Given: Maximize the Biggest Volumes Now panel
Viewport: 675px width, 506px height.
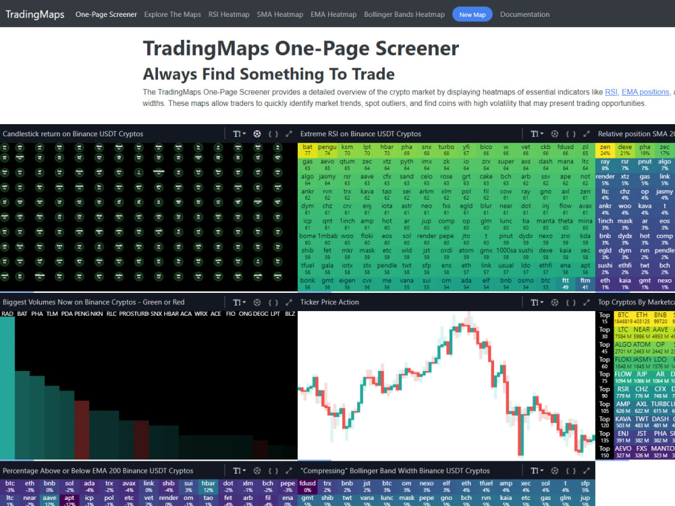Looking at the screenshot, I should tap(289, 302).
